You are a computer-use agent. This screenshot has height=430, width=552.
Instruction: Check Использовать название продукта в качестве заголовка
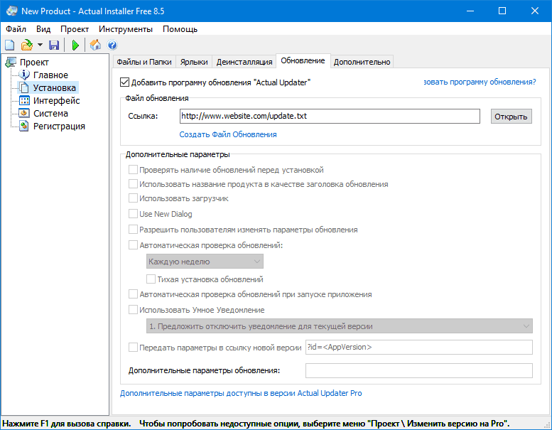133,184
